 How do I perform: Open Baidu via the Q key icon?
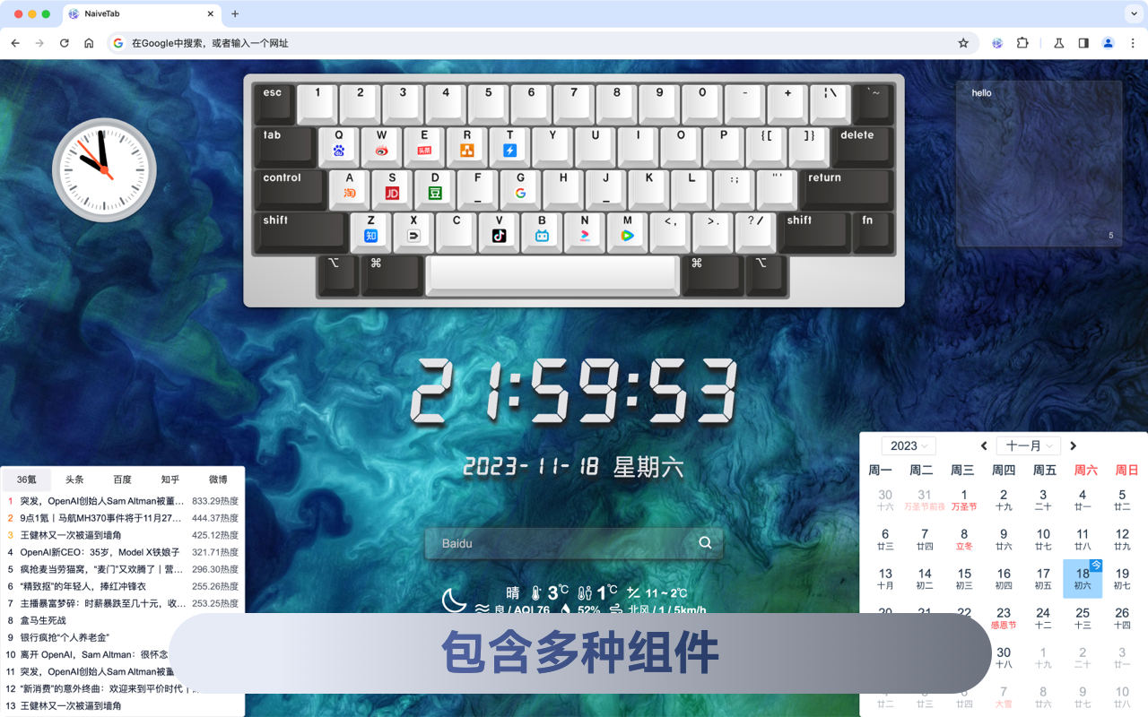coord(337,149)
